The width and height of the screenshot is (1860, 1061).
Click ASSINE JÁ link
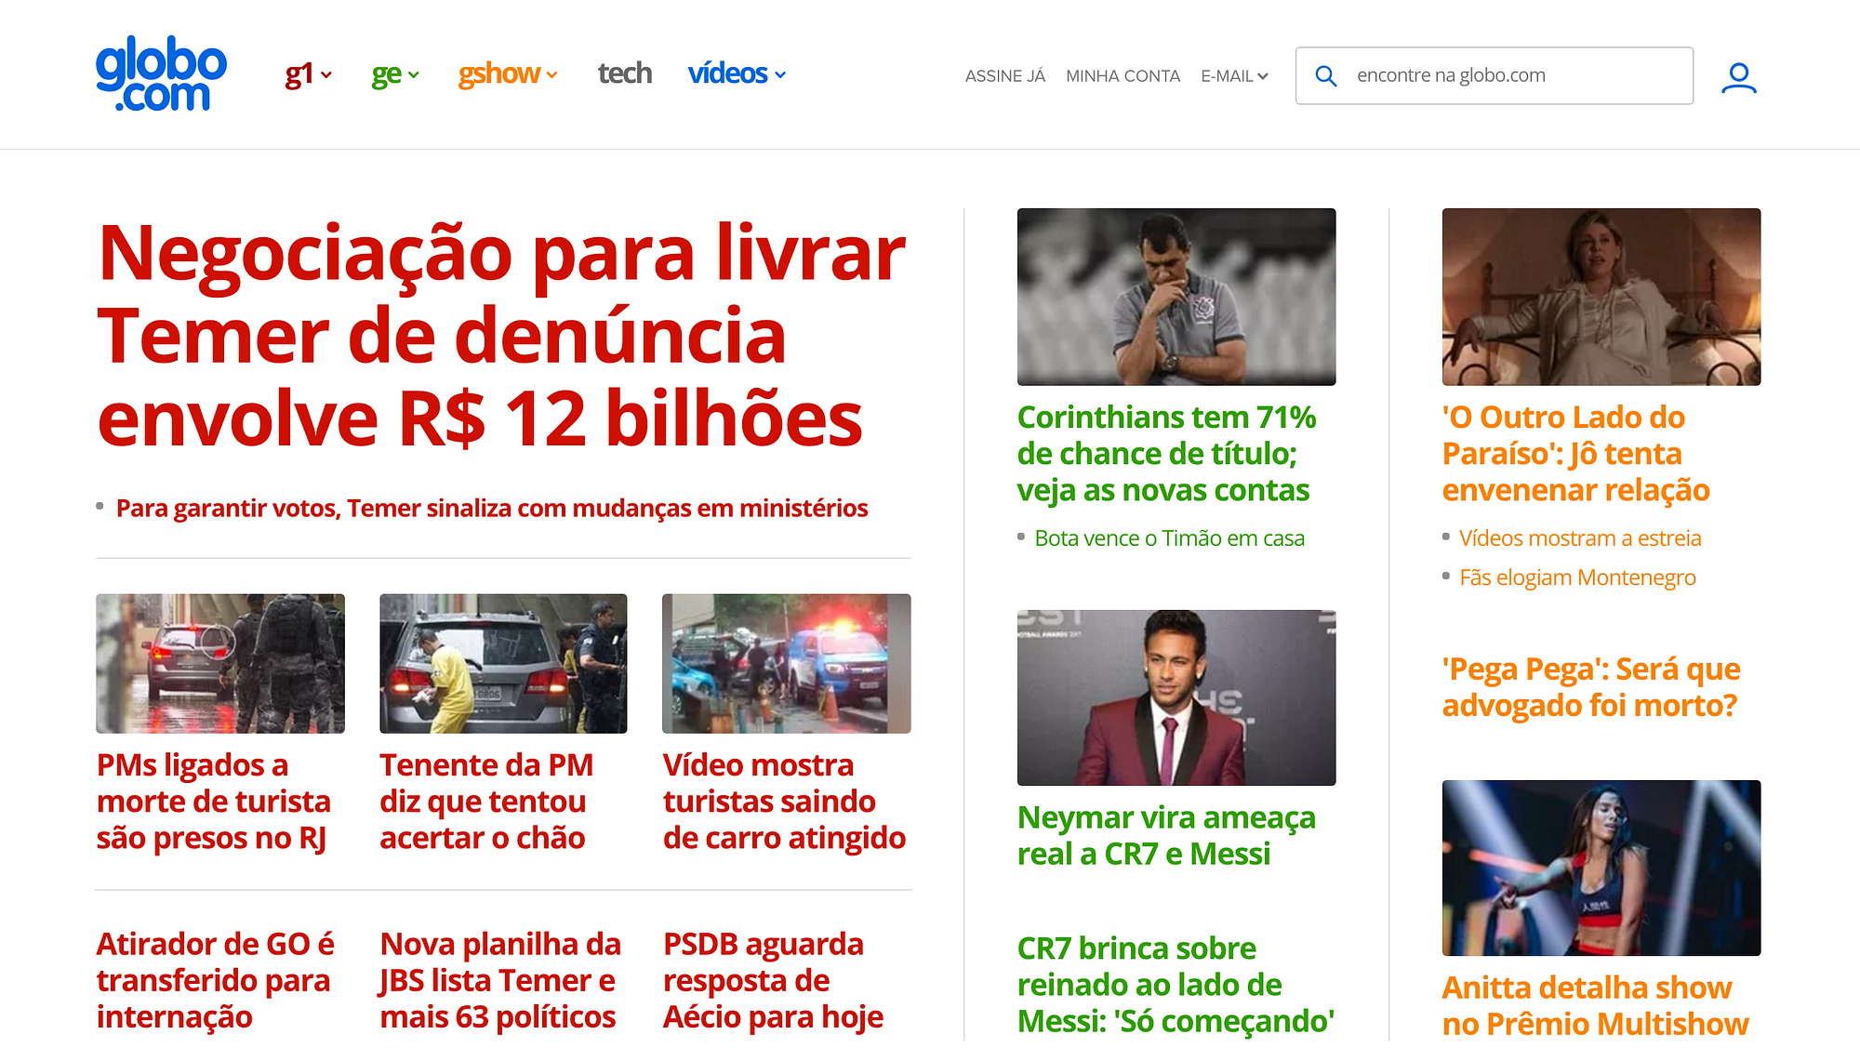tap(1004, 76)
